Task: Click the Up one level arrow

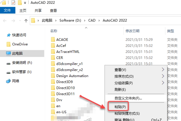Action: 26,21
